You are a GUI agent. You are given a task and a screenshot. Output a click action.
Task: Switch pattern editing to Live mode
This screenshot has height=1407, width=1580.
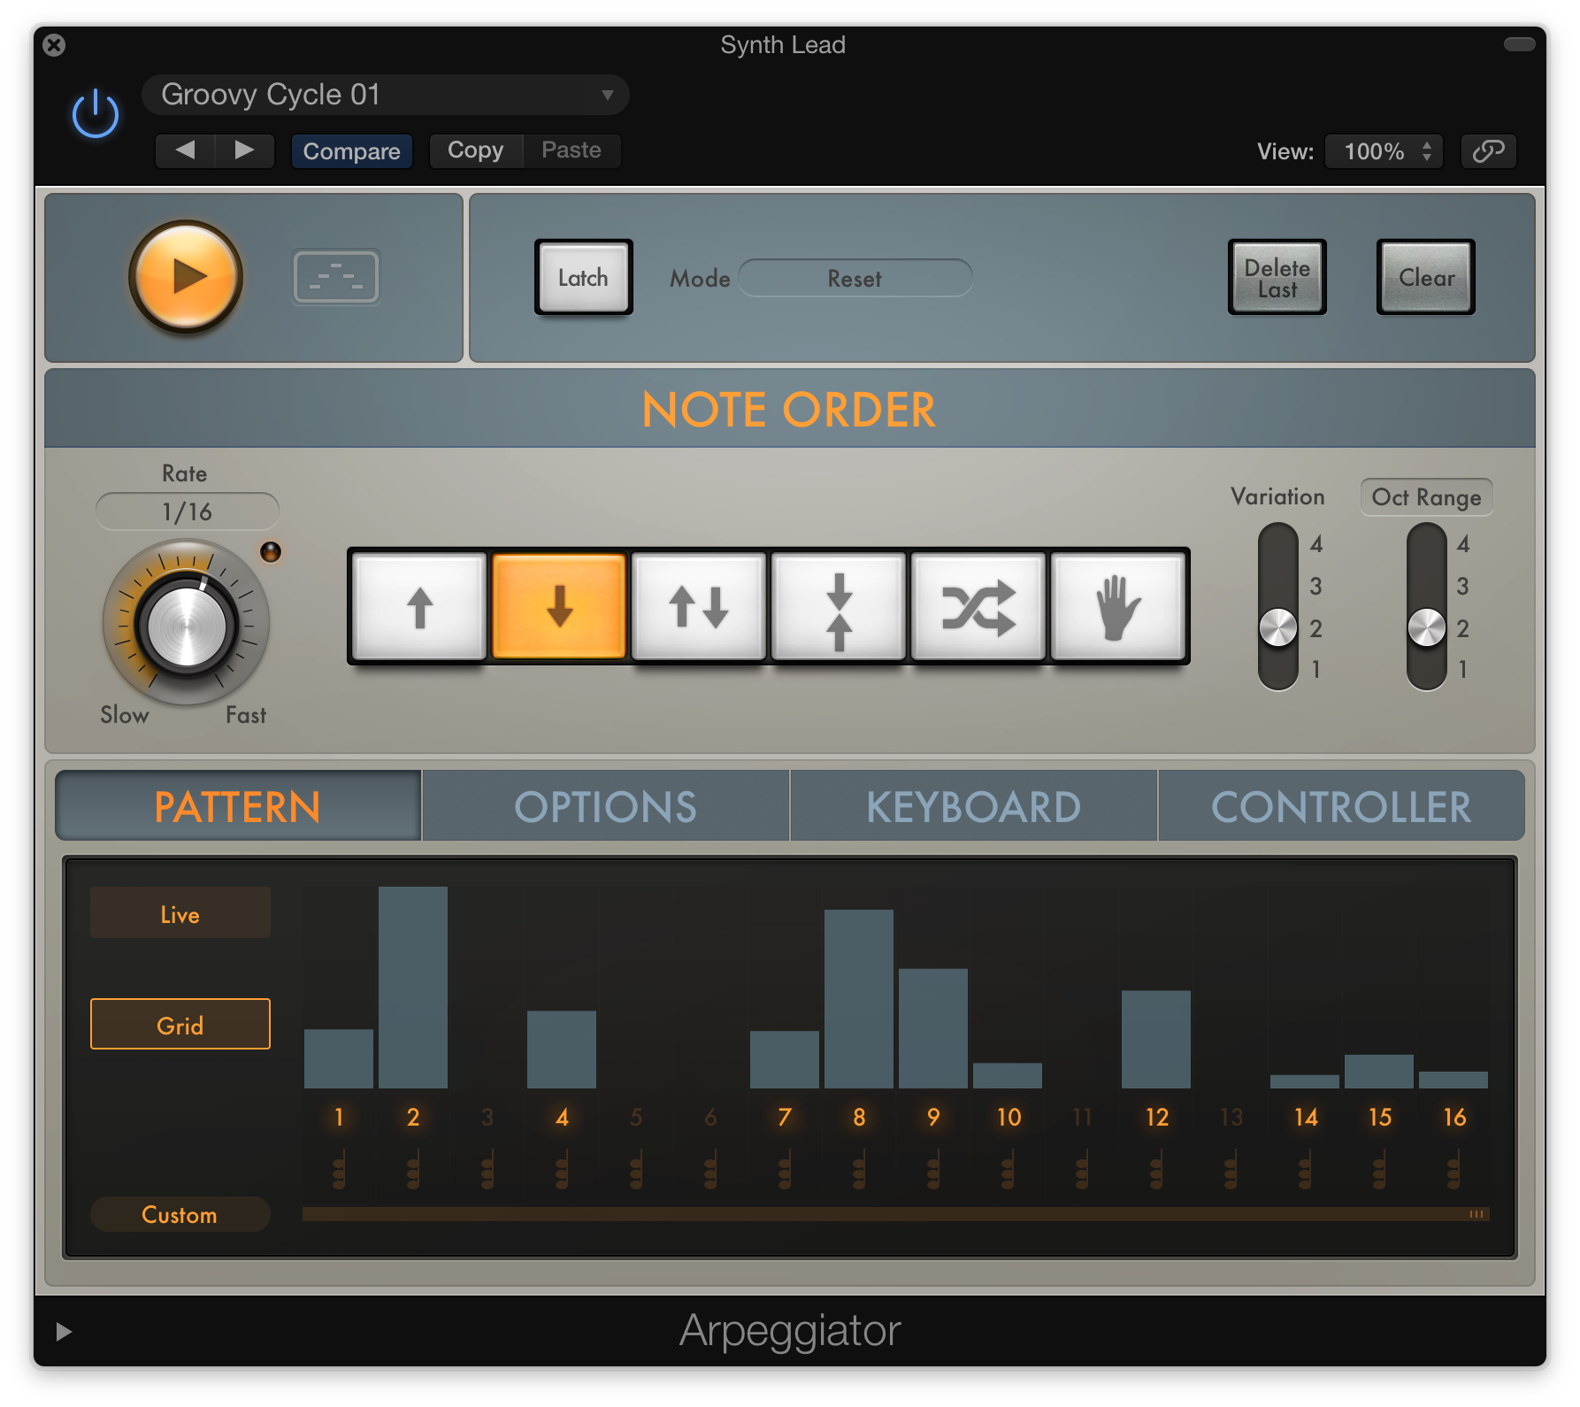(180, 912)
